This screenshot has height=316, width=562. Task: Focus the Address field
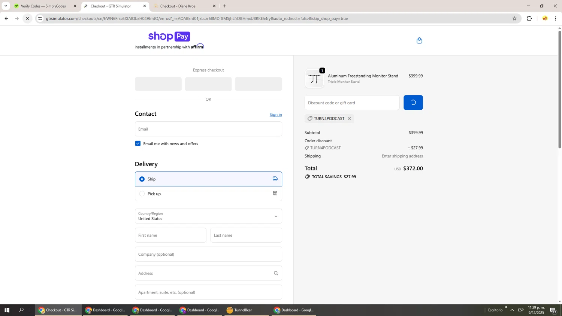[208, 273]
